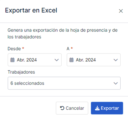
Task: Click the undo arrow icon beside Cancelar
Action: click(x=62, y=108)
